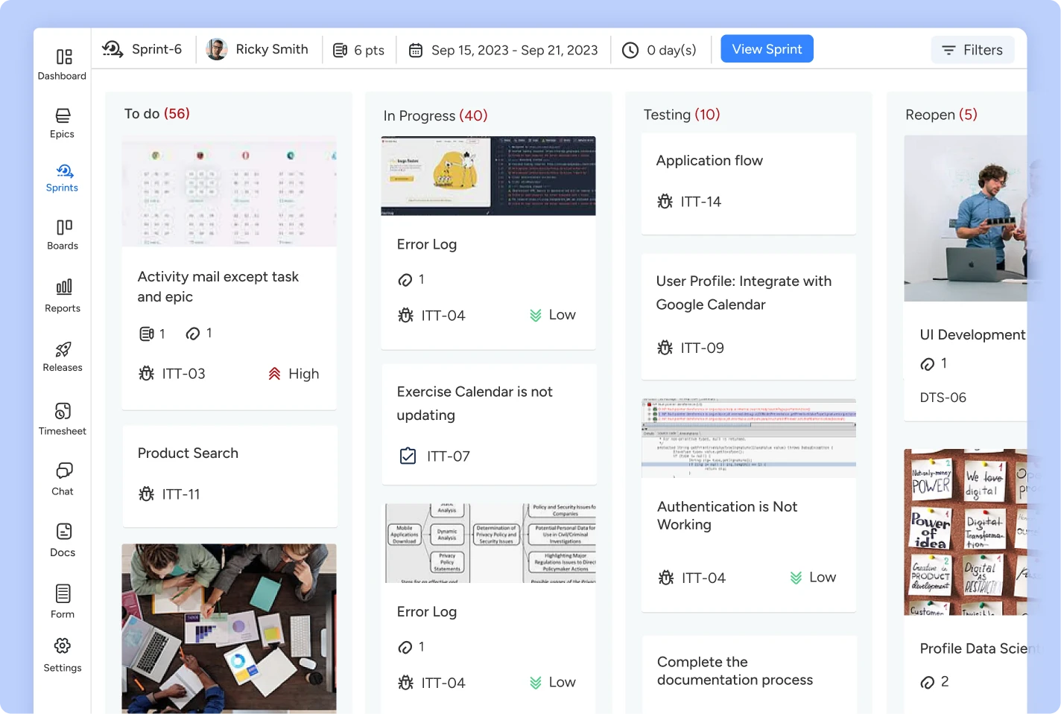Open the Chat panel
Screen dimensions: 1061x714
(63, 479)
